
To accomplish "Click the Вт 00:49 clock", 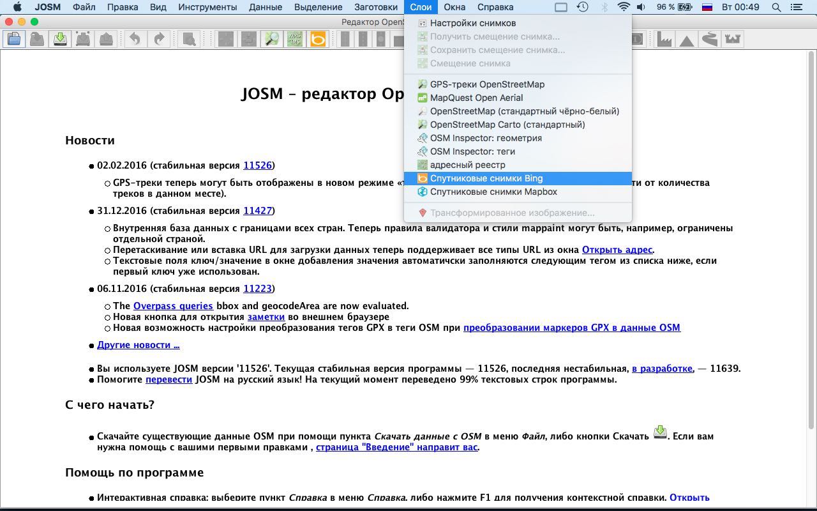I will click(x=740, y=7).
